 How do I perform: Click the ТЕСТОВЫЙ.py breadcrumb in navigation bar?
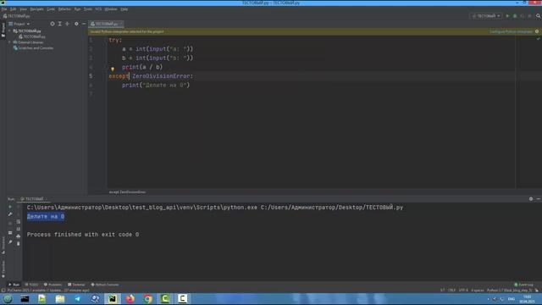click(x=17, y=16)
